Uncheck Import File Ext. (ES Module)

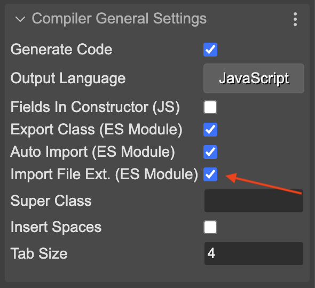pyautogui.click(x=210, y=174)
